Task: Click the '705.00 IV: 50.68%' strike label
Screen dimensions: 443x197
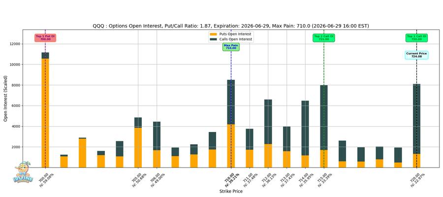Action: (x=140, y=179)
